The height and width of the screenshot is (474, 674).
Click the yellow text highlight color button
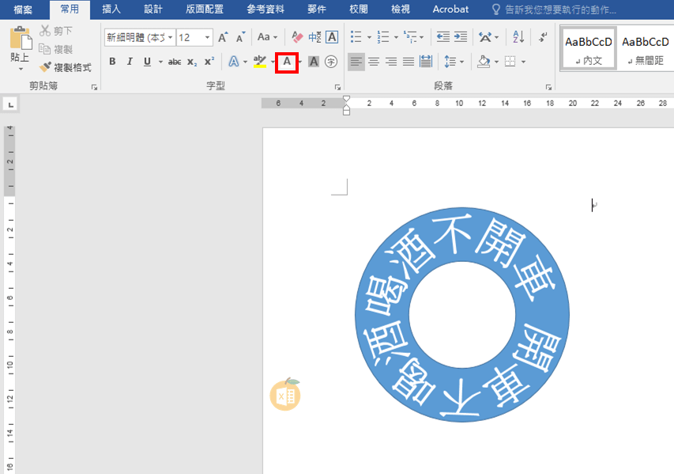(259, 62)
